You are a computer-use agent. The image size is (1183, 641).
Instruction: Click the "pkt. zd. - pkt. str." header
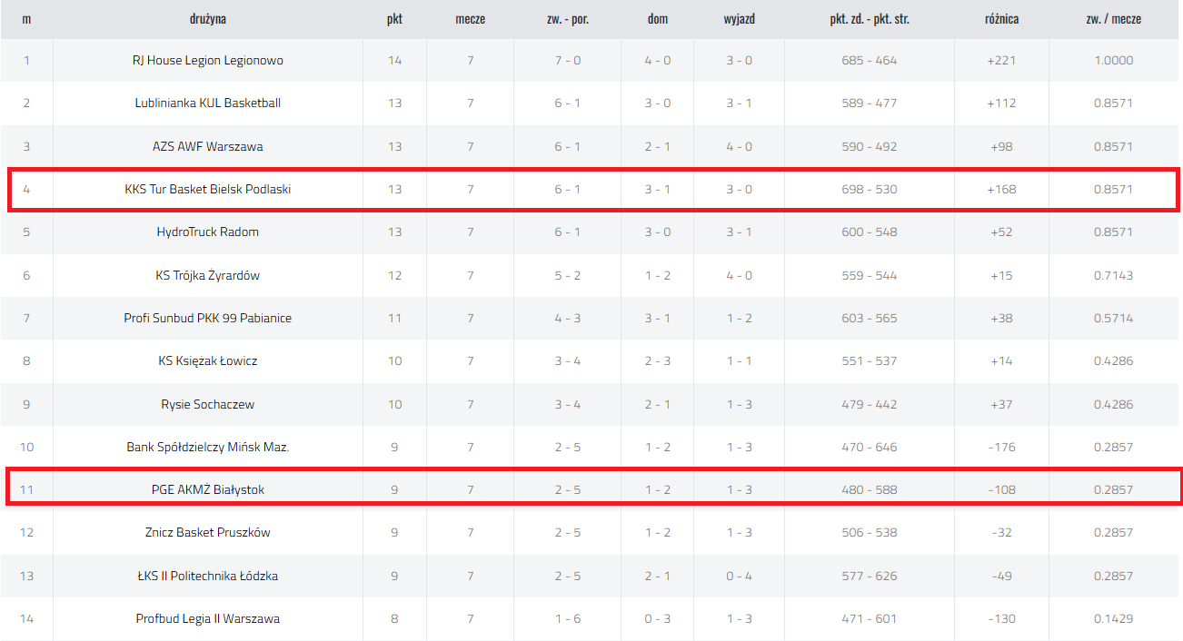tap(869, 19)
